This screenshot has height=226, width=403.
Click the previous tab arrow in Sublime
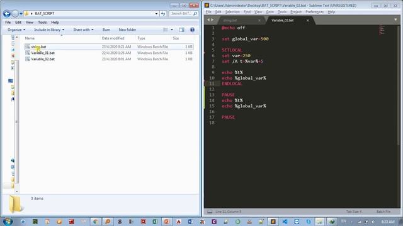pos(208,20)
